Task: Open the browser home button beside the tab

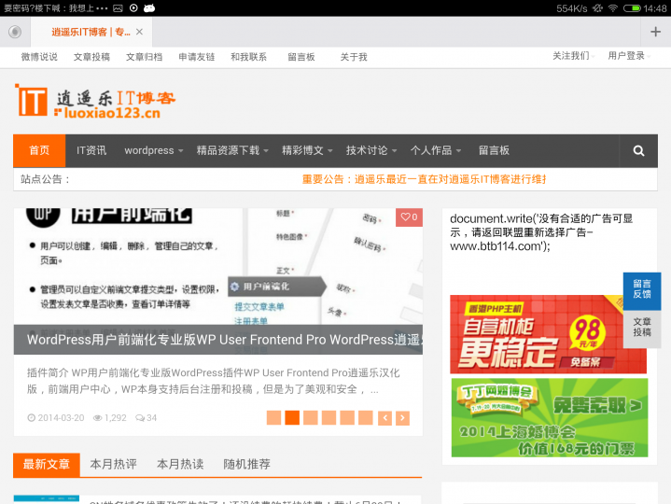Action: (15, 32)
